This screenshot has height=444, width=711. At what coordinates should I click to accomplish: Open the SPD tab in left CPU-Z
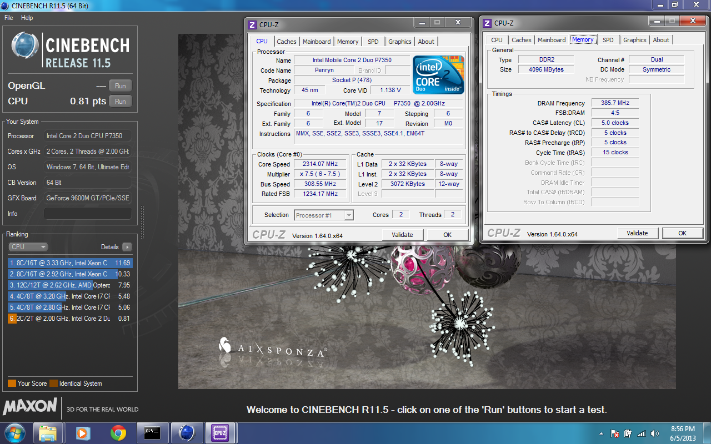[x=373, y=42]
